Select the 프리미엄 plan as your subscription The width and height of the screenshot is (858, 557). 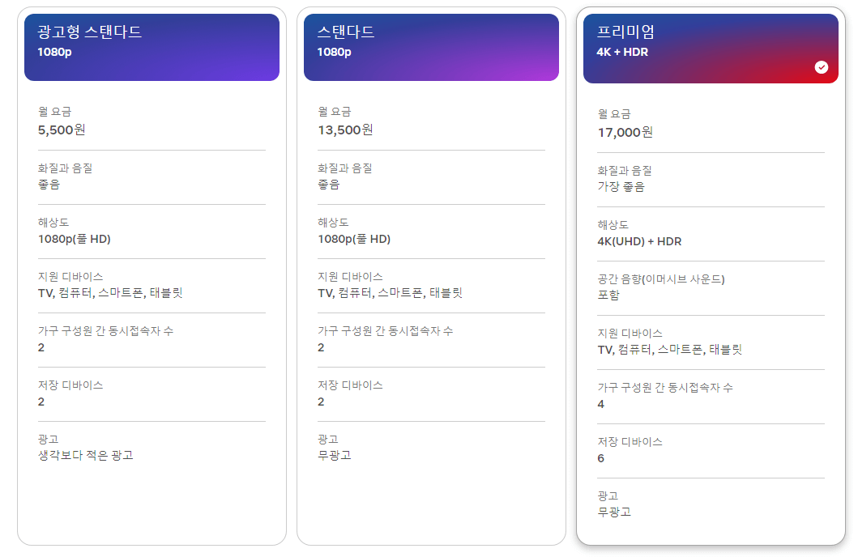711,275
